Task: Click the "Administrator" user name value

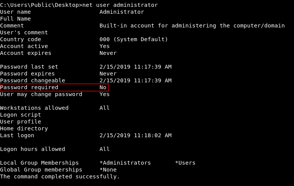Action: [x=122, y=12]
